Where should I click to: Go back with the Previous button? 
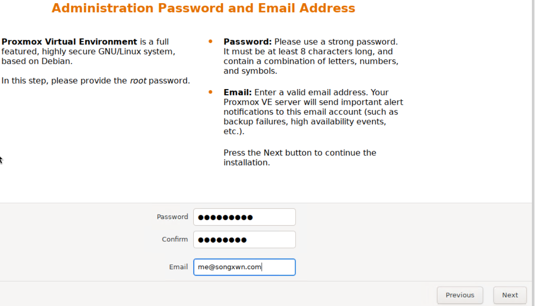460,295
